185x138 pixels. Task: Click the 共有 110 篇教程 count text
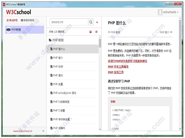click(x=57, y=32)
